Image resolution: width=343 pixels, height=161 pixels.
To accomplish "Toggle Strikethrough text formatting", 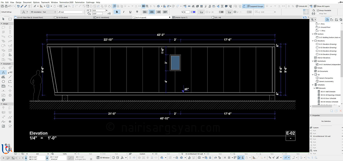I will click(137, 12).
